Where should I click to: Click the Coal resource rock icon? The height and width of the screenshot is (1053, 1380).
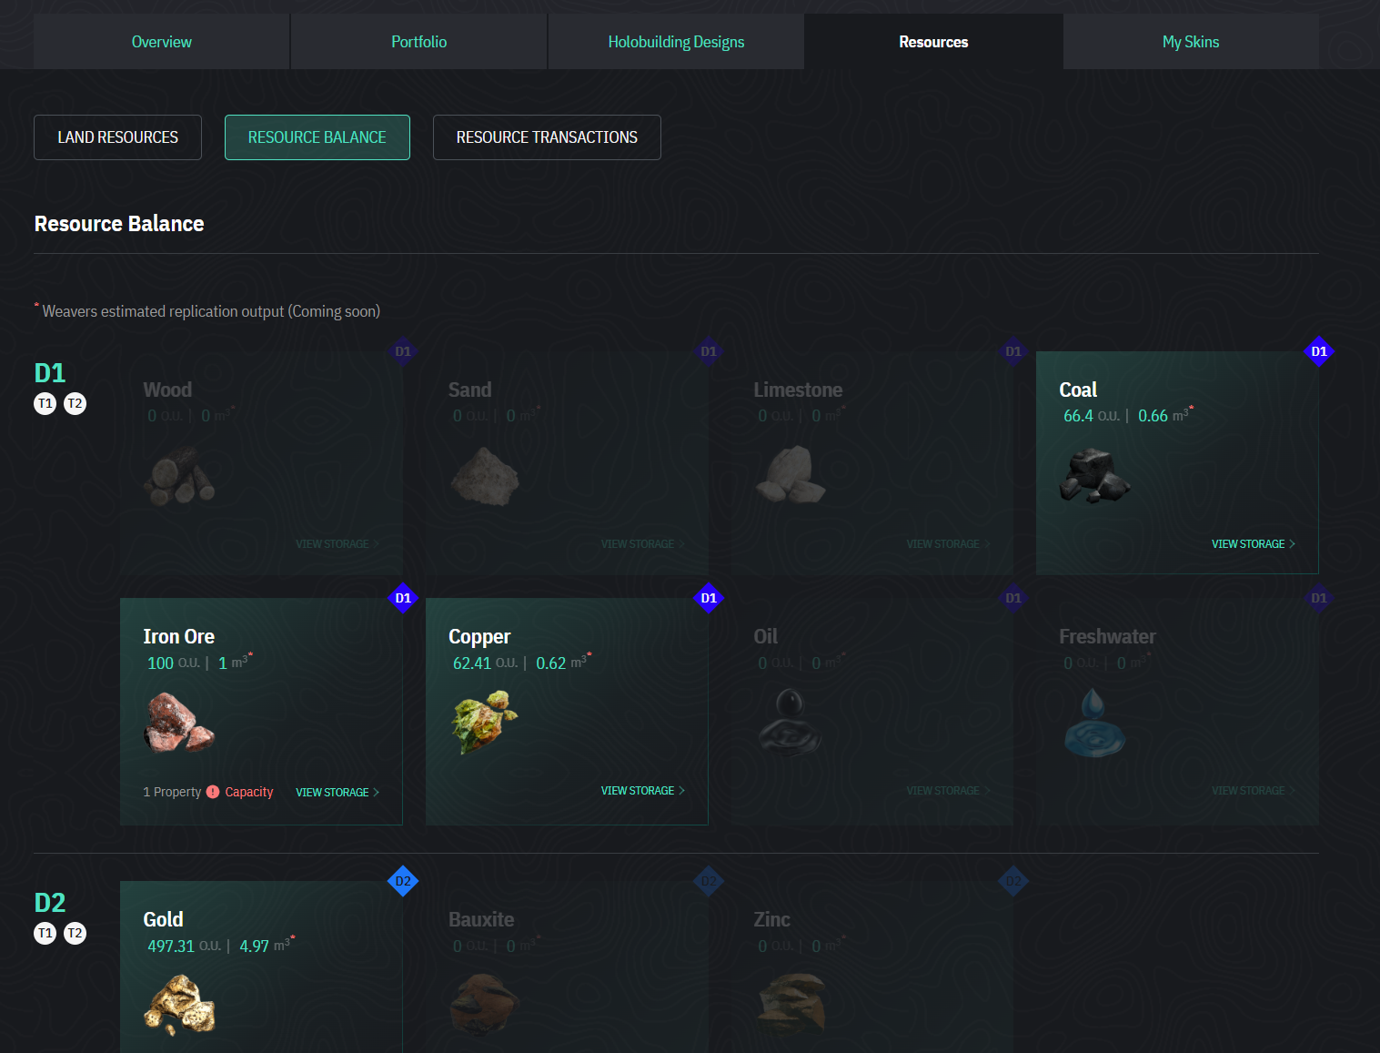click(x=1094, y=476)
